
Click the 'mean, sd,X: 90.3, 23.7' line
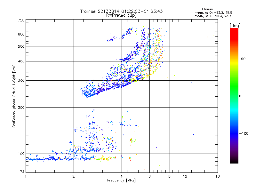pyautogui.click(x=213, y=16)
